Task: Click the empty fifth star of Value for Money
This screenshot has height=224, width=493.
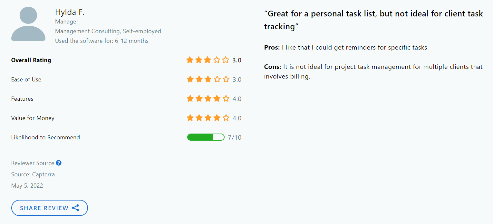Action: pyautogui.click(x=226, y=118)
